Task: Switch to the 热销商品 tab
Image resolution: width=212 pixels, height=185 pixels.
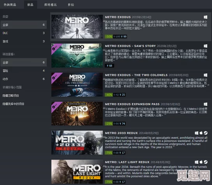Action: (x=10, y=5)
